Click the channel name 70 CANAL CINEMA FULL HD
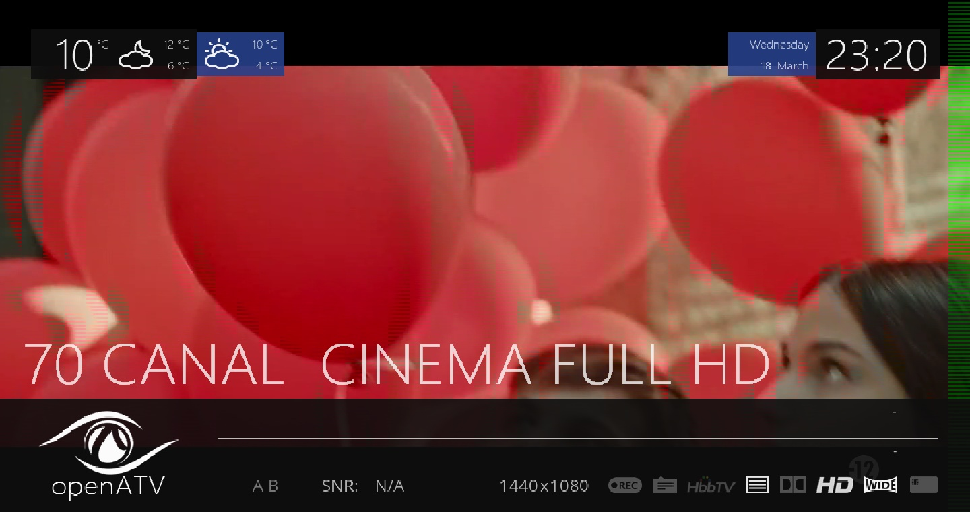 coord(397,365)
